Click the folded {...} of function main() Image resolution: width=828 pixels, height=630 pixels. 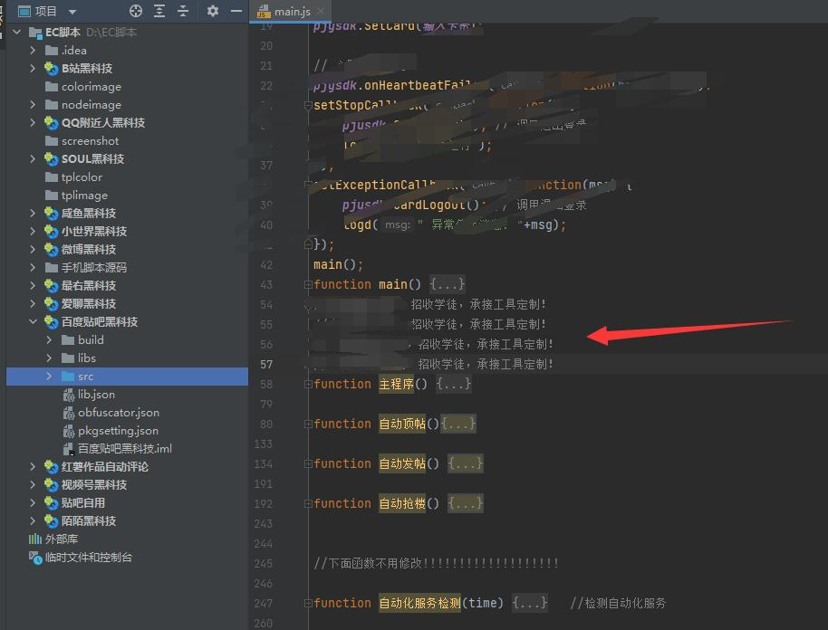pyautogui.click(x=448, y=284)
